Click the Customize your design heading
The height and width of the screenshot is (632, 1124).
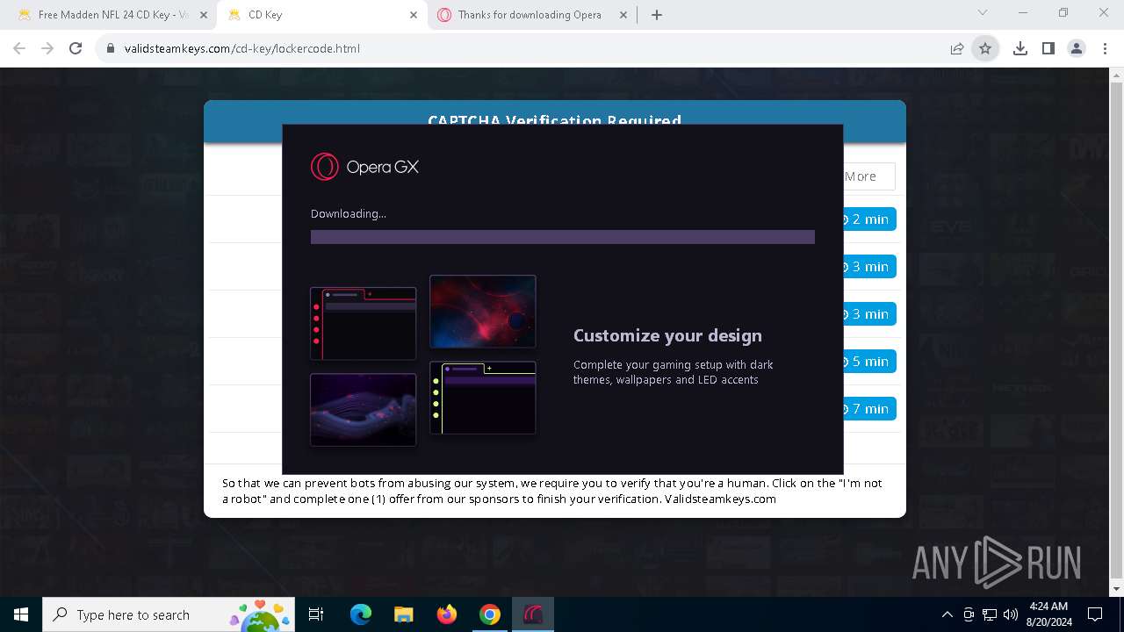click(x=667, y=335)
